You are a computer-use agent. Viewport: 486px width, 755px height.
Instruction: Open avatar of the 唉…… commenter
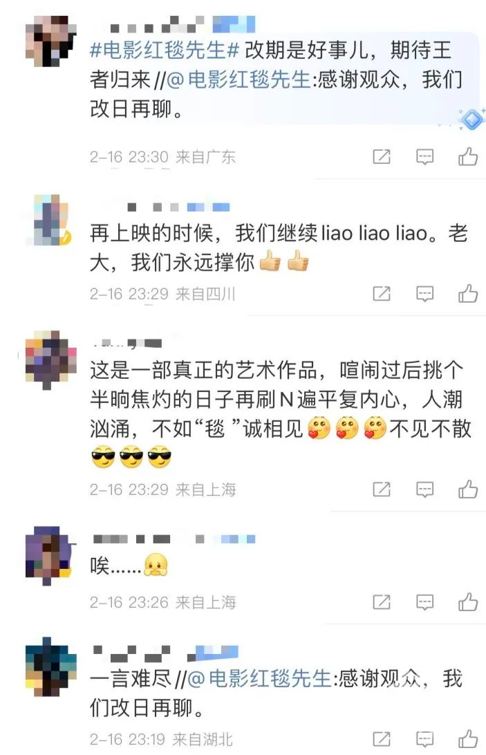click(x=50, y=554)
